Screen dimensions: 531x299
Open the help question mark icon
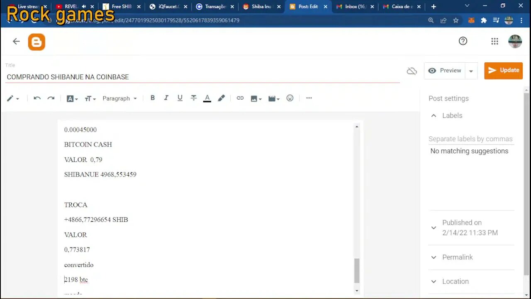[463, 41]
